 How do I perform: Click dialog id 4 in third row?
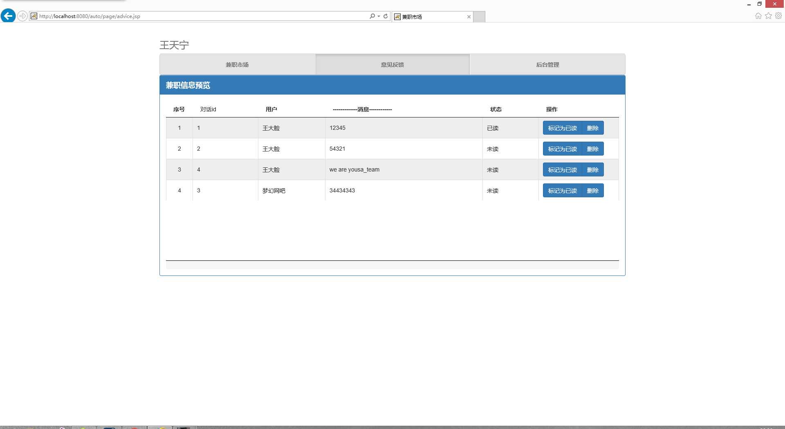coord(199,169)
